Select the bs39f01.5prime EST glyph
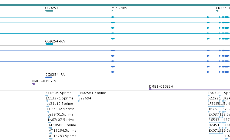The width and height of the screenshot is (230, 140). click(49, 117)
